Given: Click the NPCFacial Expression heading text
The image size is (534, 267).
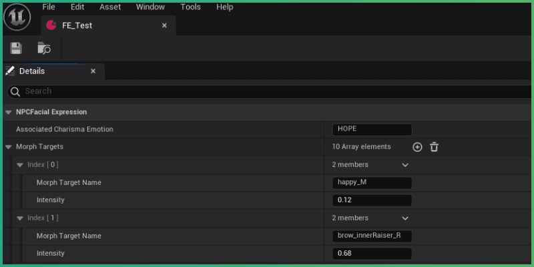Looking at the screenshot, I should click(x=51, y=111).
